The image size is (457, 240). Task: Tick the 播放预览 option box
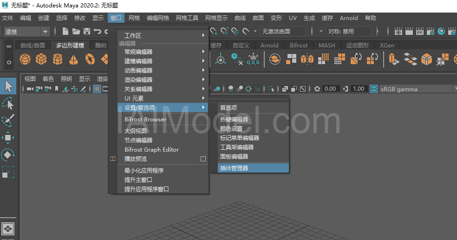pos(203,159)
